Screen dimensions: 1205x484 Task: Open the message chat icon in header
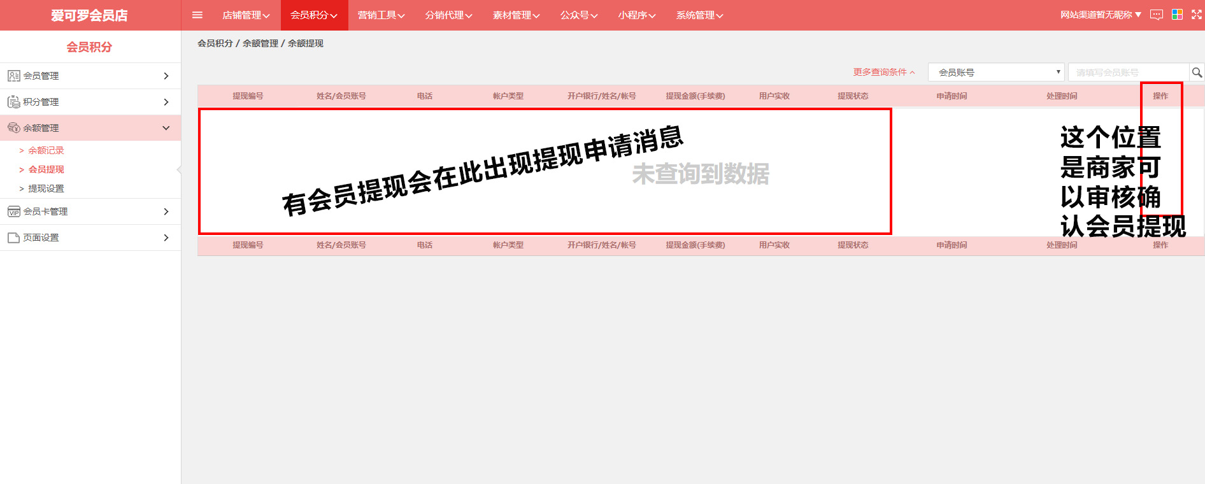tap(1157, 15)
